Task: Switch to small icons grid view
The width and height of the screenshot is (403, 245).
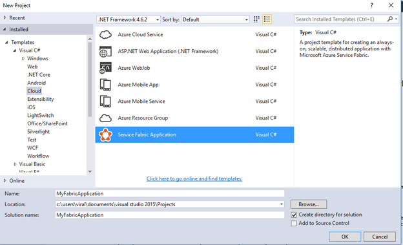Action: [x=256, y=19]
